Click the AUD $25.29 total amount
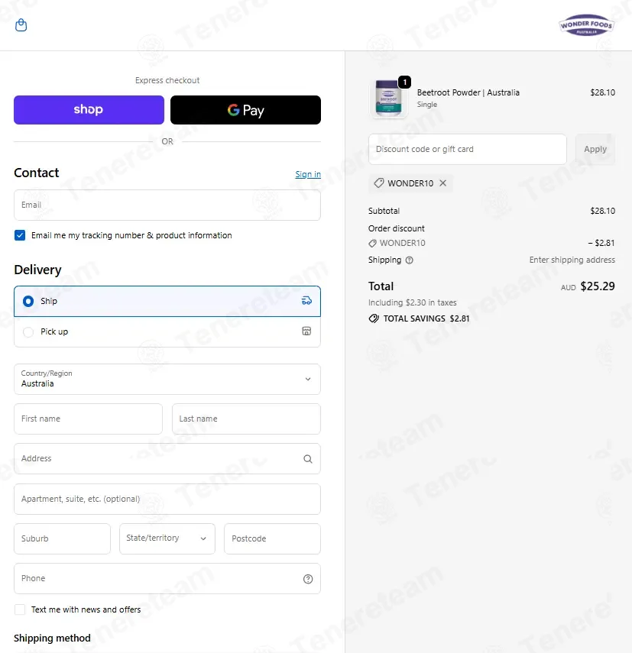Viewport: 632px width, 653px height. click(588, 286)
